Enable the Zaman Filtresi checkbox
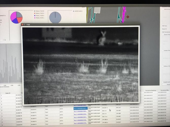170x127 pixels. [163, 35]
